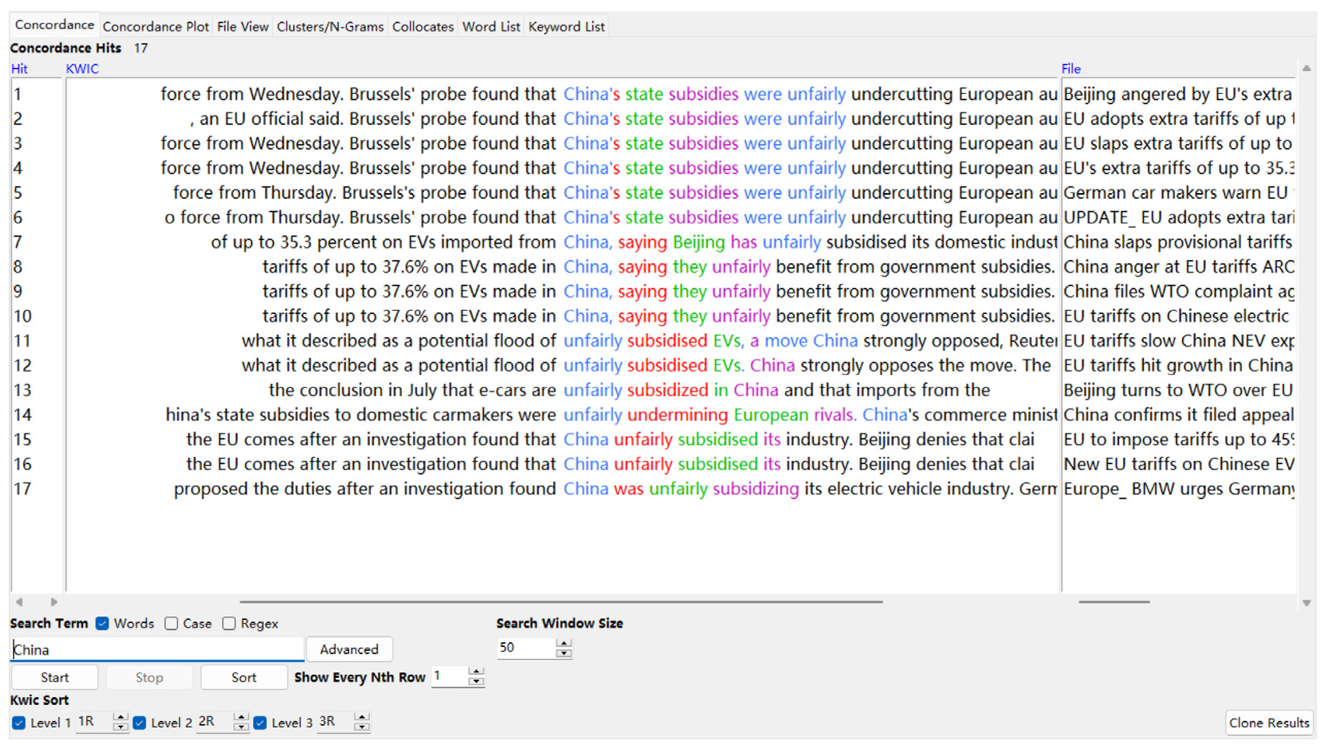Viewport: 1325px width, 750px height.
Task: Click the Advanced search button
Action: pos(349,649)
